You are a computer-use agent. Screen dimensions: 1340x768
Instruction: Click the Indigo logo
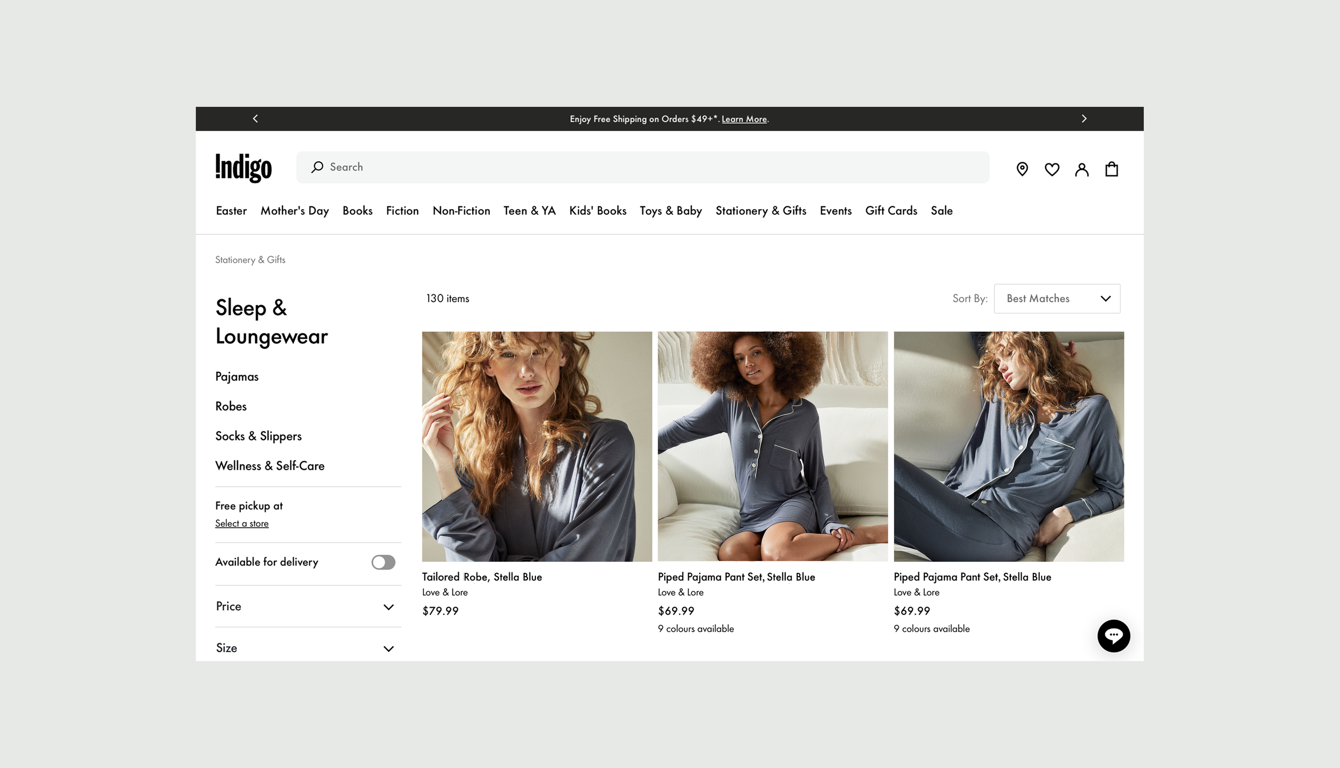pos(243,168)
